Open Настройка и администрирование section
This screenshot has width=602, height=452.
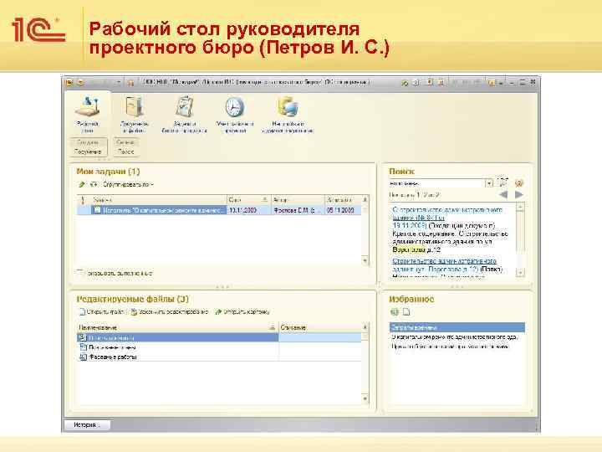pos(288,115)
